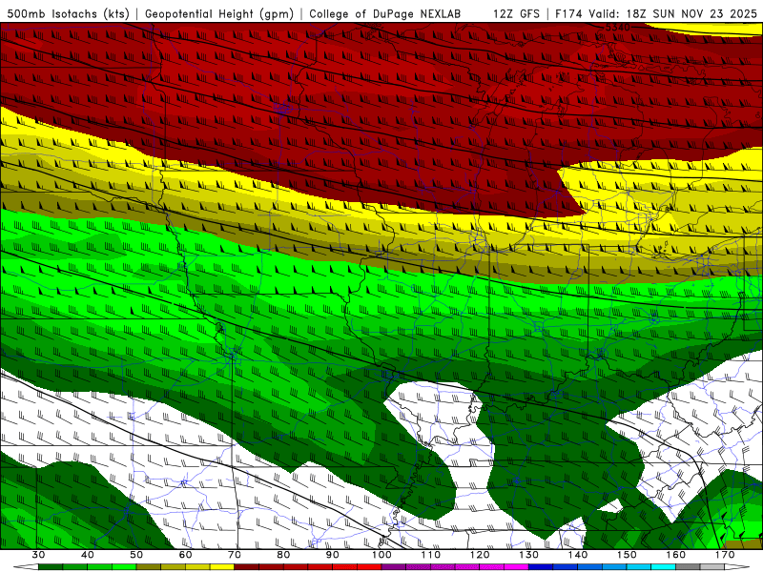Click the '70' color bar tick label
Image resolution: width=763 pixels, height=572 pixels.
[x=235, y=555]
